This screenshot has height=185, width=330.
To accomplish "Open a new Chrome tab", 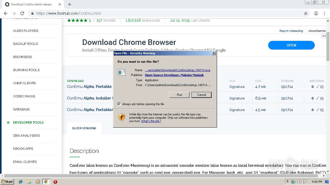I will click(70, 4).
